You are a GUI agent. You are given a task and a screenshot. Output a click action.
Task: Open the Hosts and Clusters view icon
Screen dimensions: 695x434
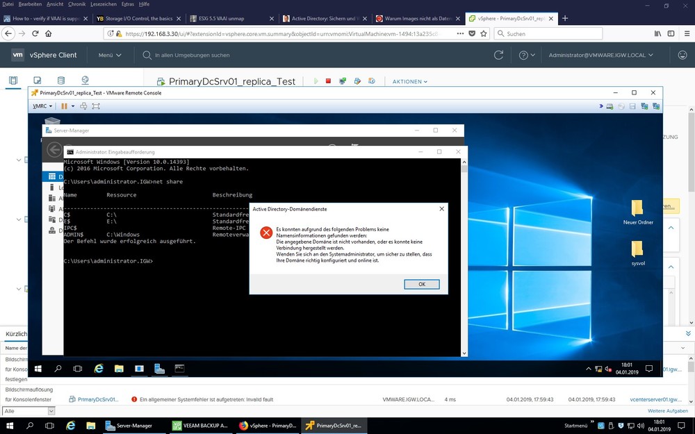[13, 81]
